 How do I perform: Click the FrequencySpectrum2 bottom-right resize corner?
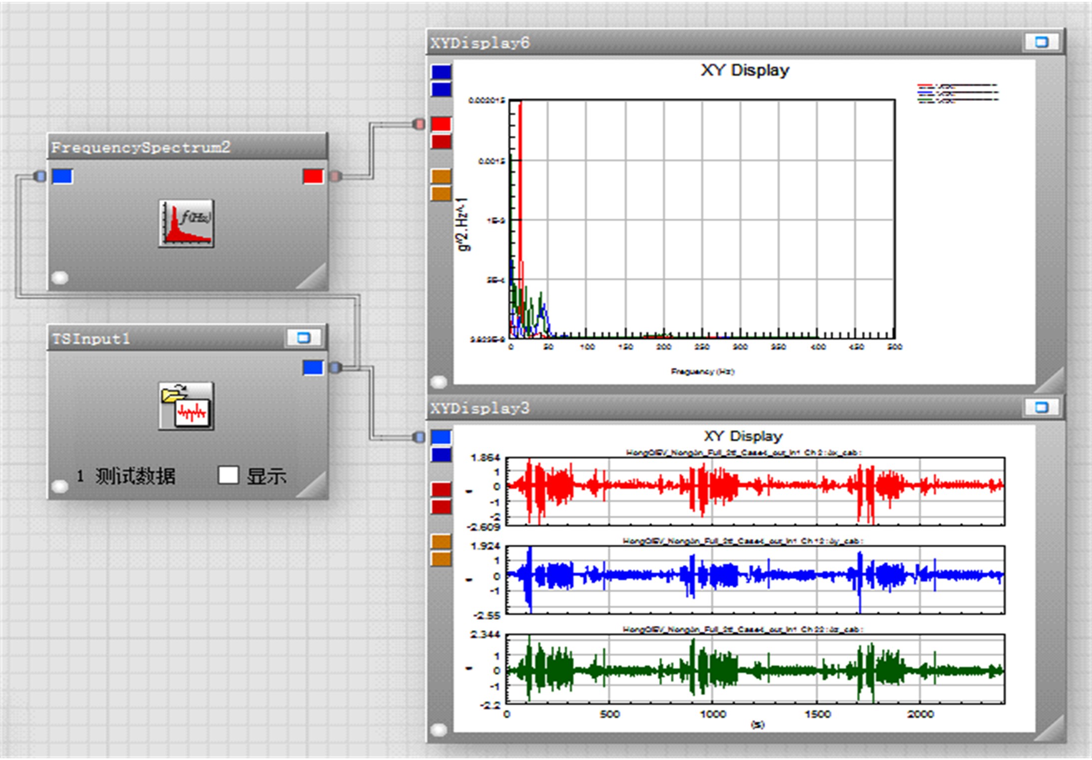pyautogui.click(x=316, y=279)
